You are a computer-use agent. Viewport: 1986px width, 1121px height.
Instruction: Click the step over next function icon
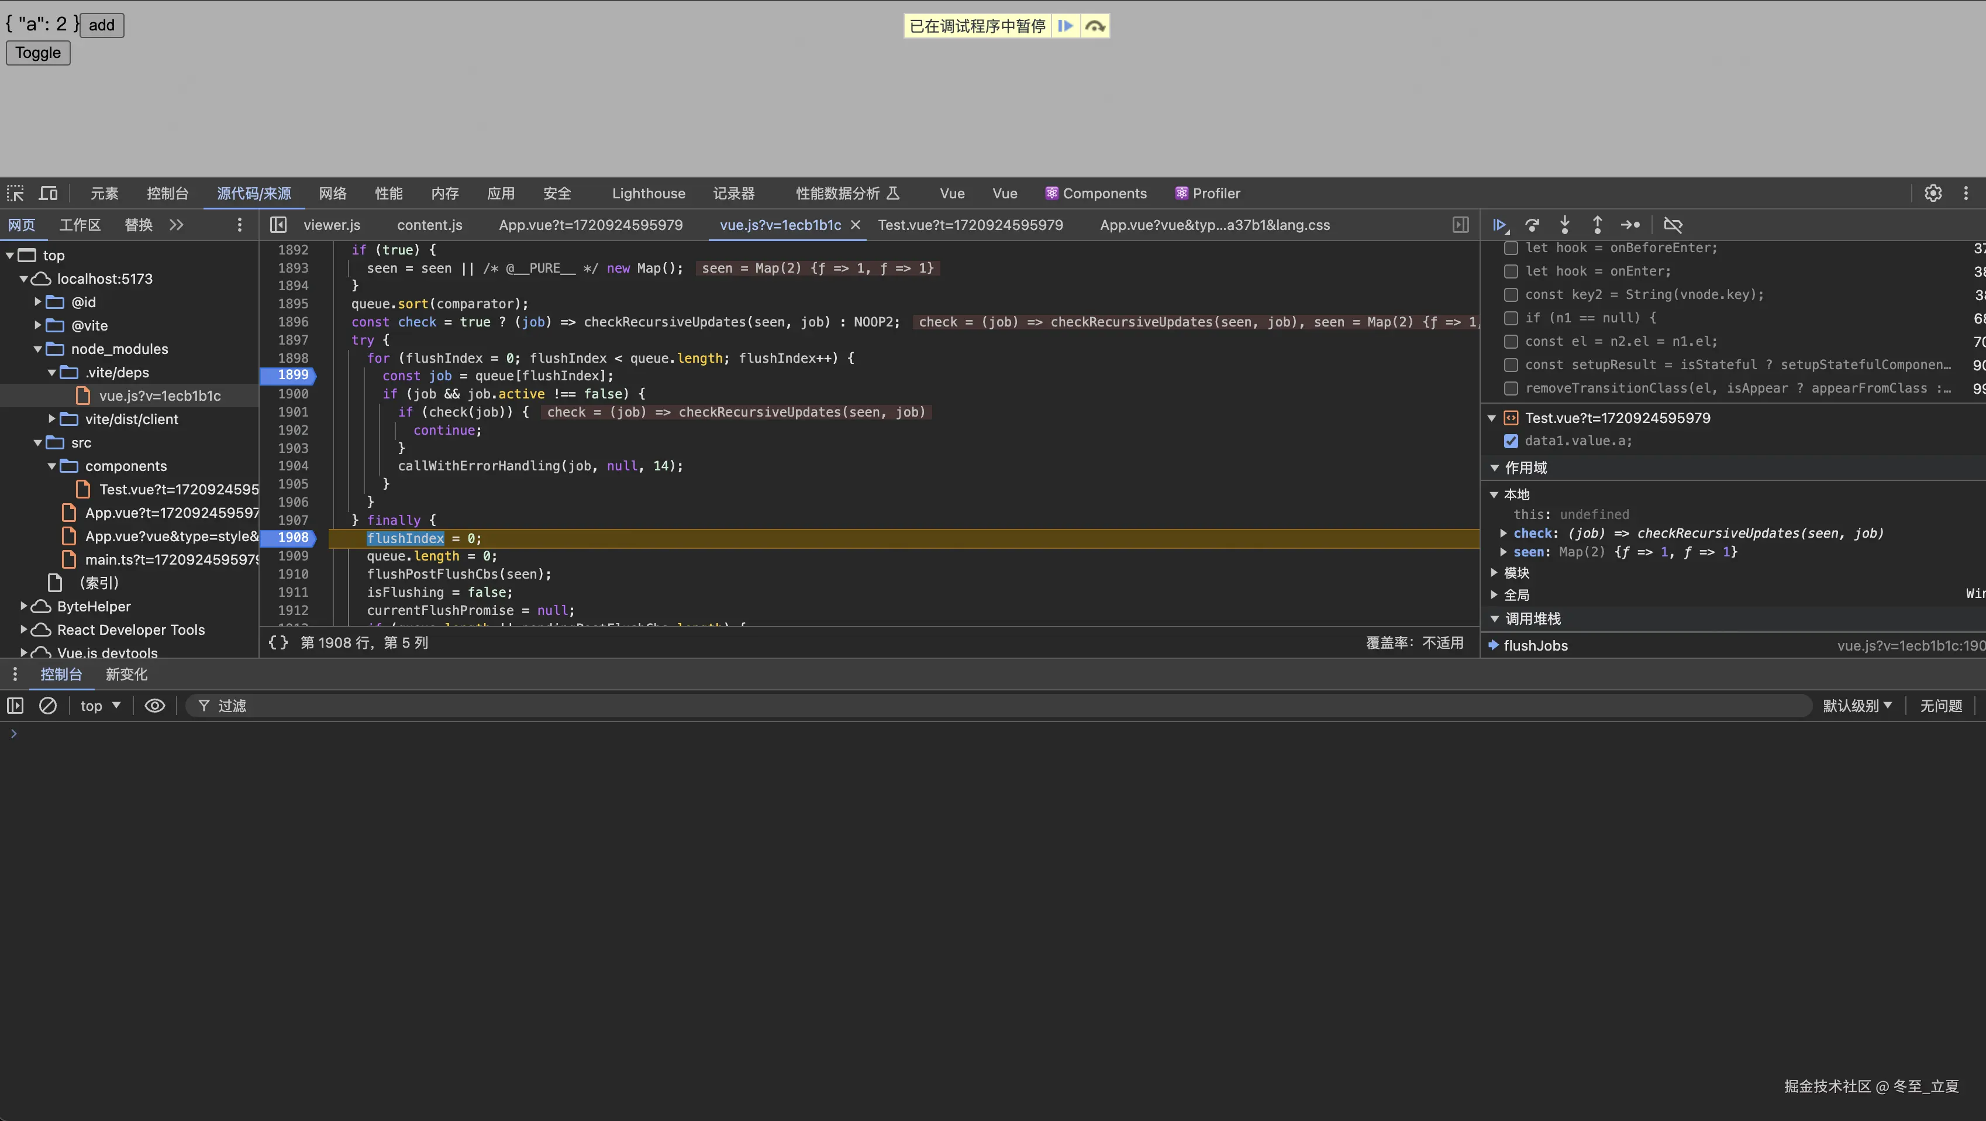(1533, 225)
